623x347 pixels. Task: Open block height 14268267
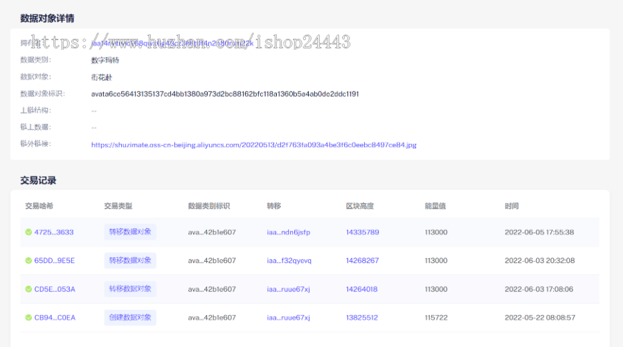pyautogui.click(x=362, y=260)
